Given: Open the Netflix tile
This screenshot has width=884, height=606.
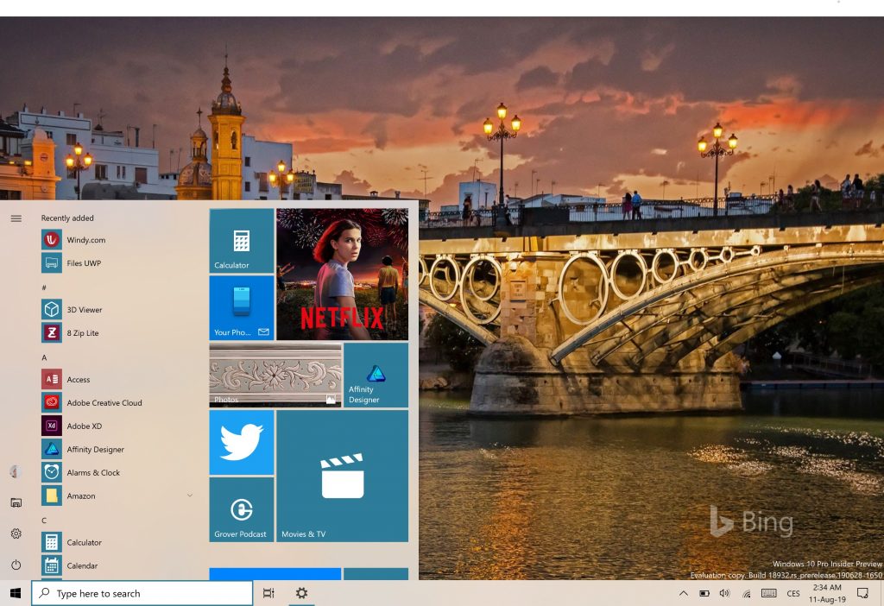Looking at the screenshot, I should coord(342,274).
